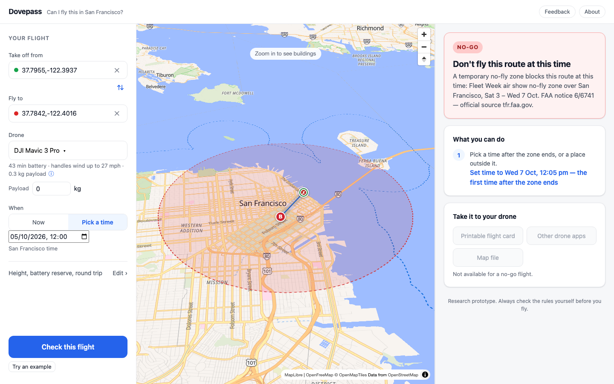Click the Map file button
Viewport: 614px width, 384px height.
pyautogui.click(x=488, y=258)
